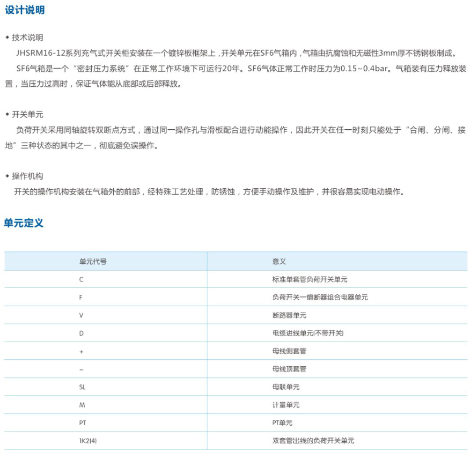
Task: Click the sentence starting JHSRM16-12系列充气式开关柜
Action: (x=237, y=53)
